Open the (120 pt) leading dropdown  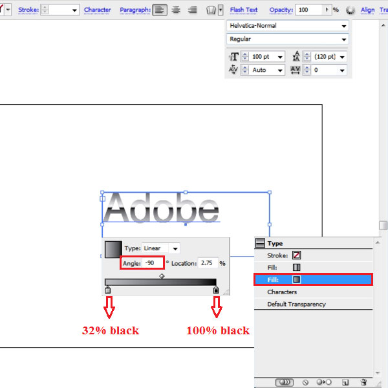(342, 57)
